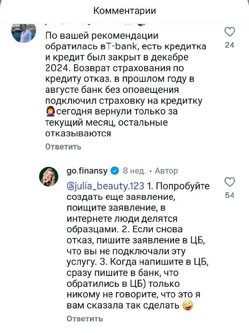The height and width of the screenshot is (333, 249).
Task: Open the first commenter's profile picture
Action: click(24, 33)
